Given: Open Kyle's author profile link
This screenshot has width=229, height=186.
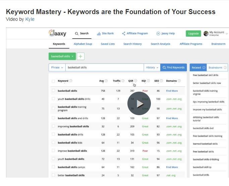Looking at the screenshot, I should (30, 19).
